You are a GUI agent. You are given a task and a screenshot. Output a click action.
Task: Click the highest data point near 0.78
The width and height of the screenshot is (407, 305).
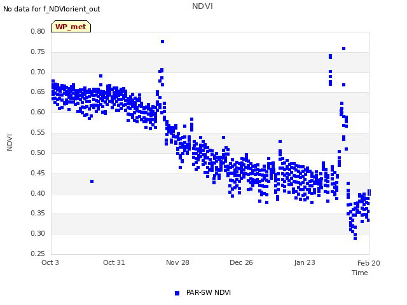(x=163, y=42)
